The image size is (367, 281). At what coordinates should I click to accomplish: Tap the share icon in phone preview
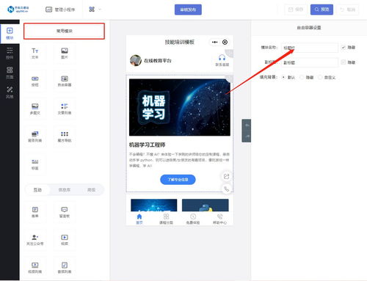(226, 176)
